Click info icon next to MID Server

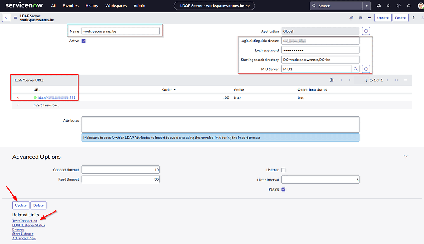pos(366,69)
